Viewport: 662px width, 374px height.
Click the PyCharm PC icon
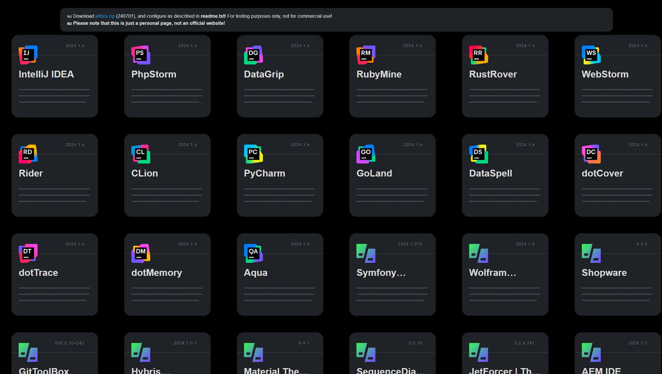[x=253, y=154]
